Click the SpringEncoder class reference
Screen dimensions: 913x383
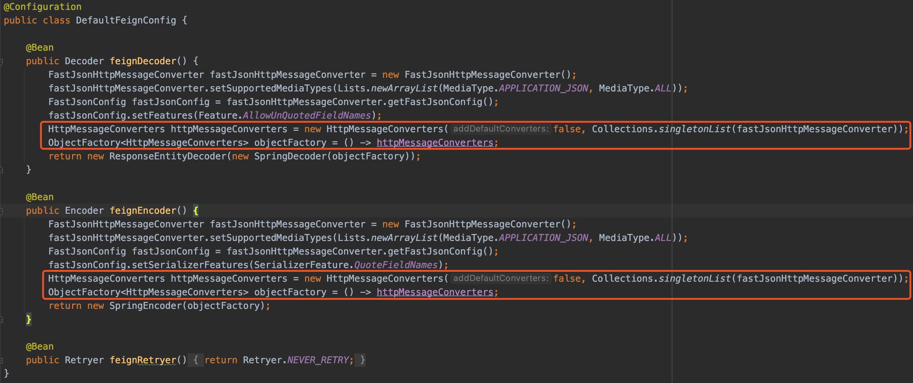[x=145, y=306]
